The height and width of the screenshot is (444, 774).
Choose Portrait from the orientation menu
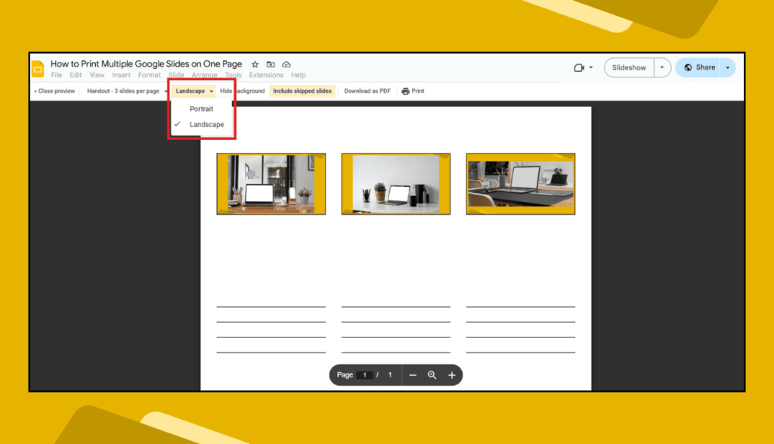pos(201,109)
